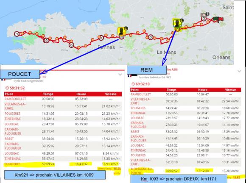Click the Vitesse column header in the left table
Screen dimensions: 246x183
(x=111, y=94)
